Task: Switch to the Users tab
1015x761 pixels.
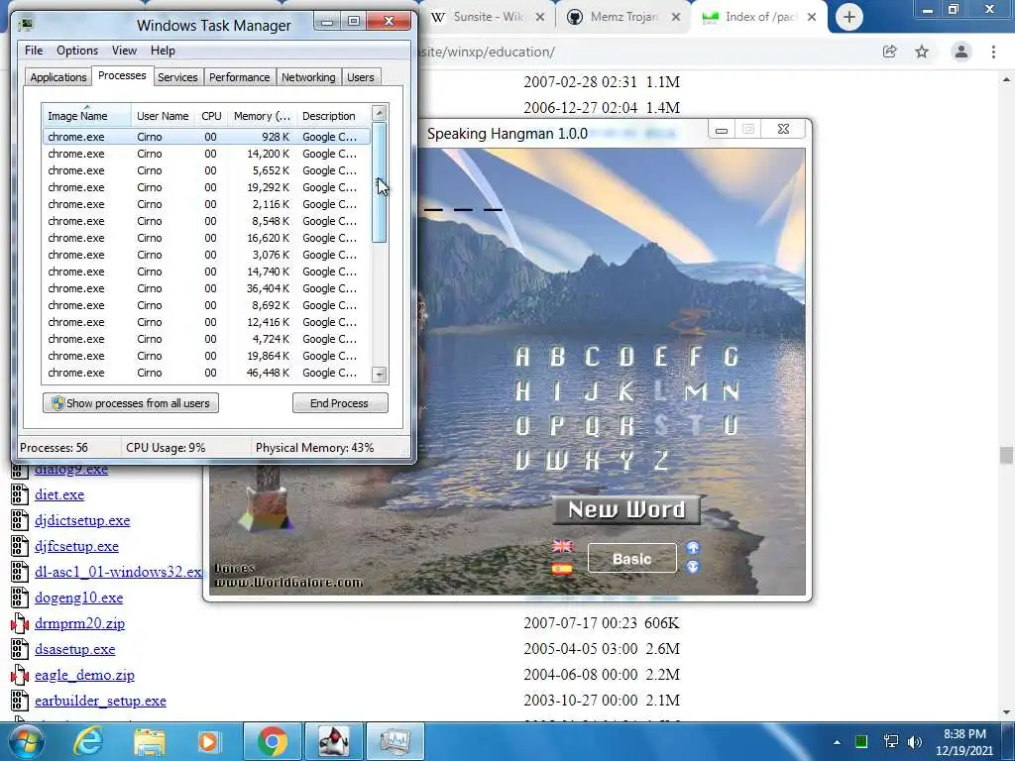Action: click(360, 77)
